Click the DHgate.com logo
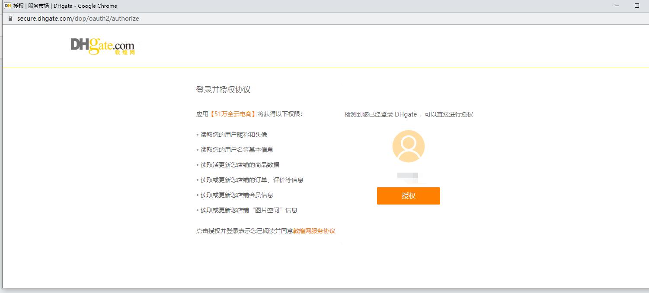 pos(103,46)
